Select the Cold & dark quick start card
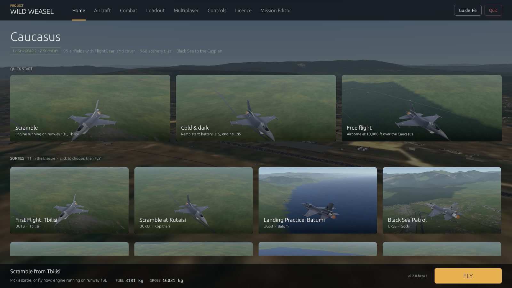Image resolution: width=512 pixels, height=288 pixels. 256,108
